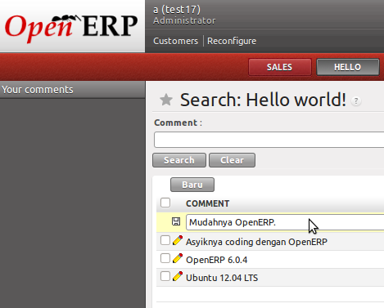Click the 'Administrator' label
384x308 pixels.
tap(184, 20)
